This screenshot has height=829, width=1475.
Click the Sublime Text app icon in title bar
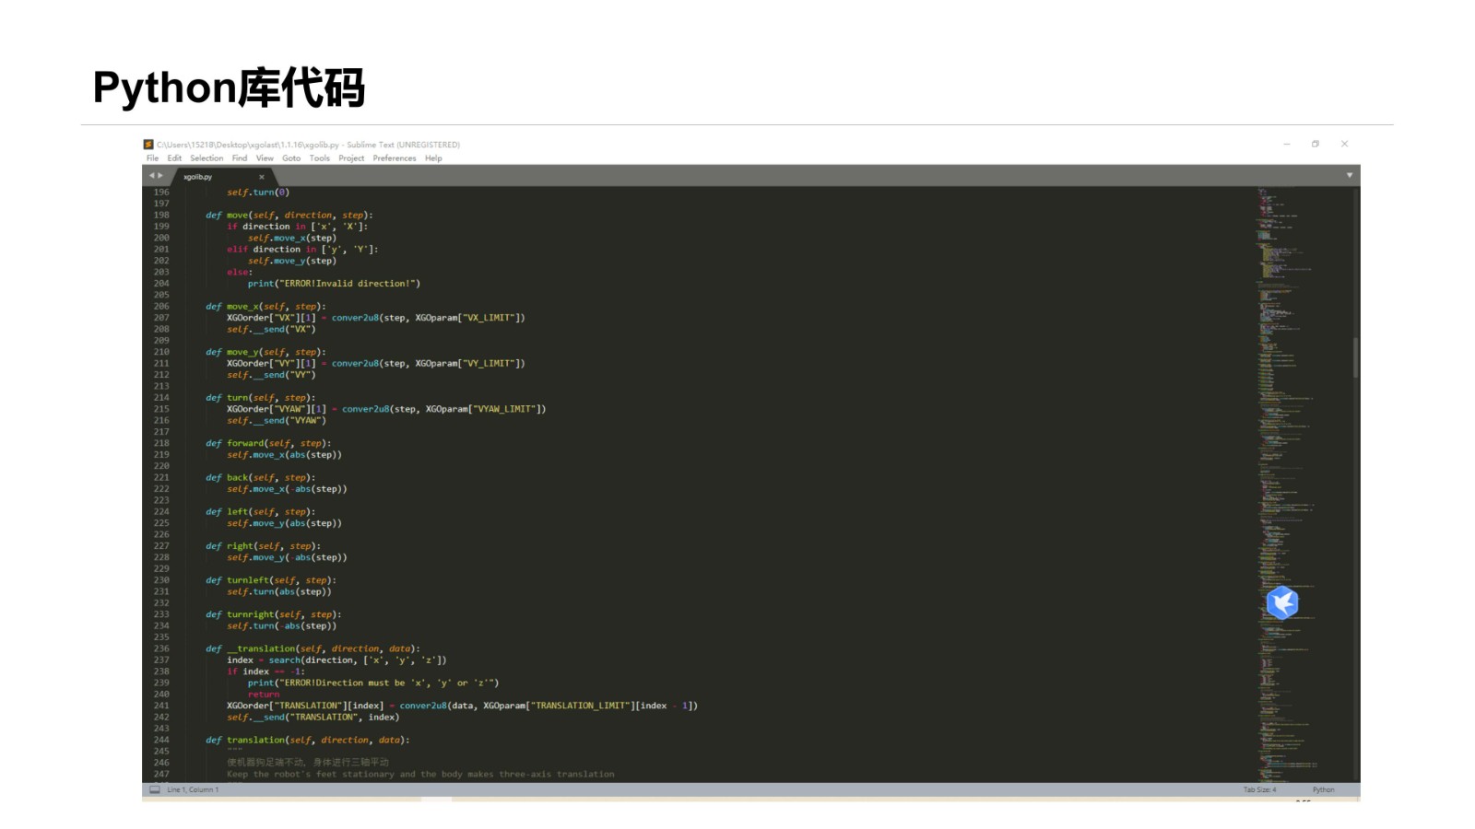147,145
